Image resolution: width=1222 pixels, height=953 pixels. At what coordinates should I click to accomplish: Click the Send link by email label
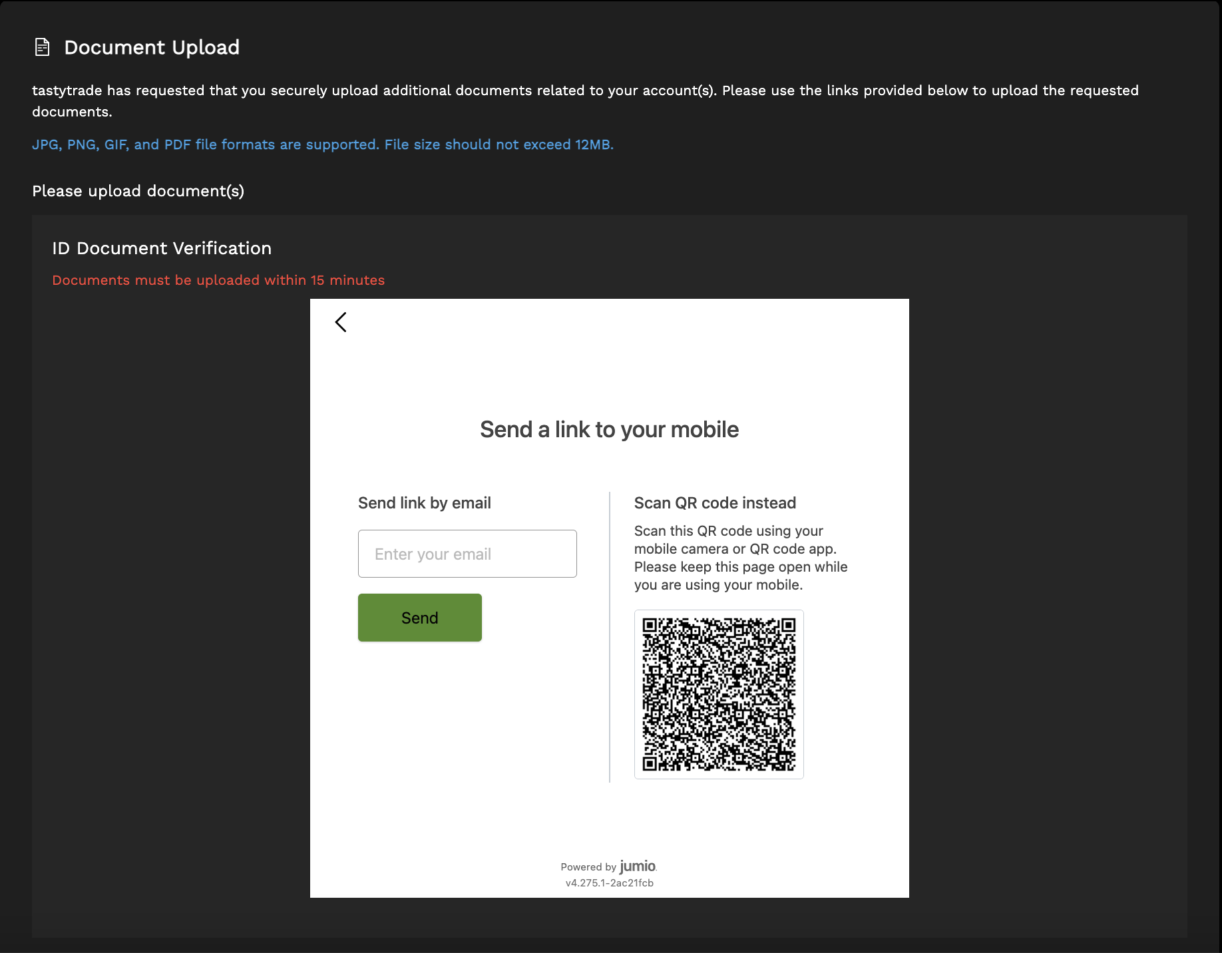click(424, 502)
